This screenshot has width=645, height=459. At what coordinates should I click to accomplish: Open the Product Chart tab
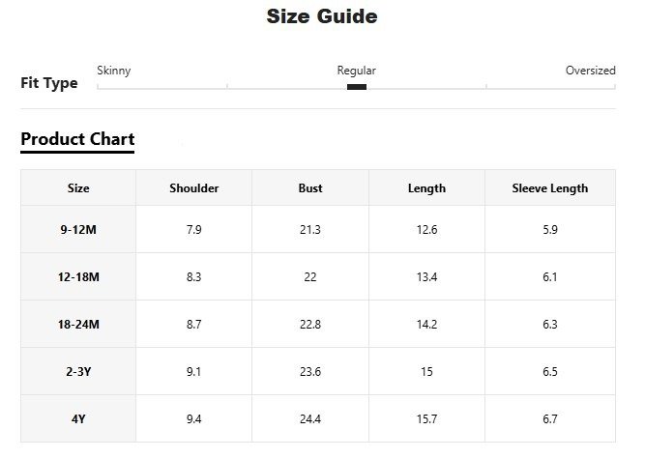tap(77, 139)
